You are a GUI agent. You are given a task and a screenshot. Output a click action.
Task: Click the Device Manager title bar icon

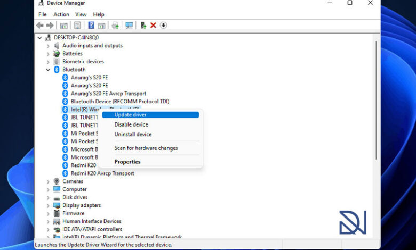tap(41, 3)
